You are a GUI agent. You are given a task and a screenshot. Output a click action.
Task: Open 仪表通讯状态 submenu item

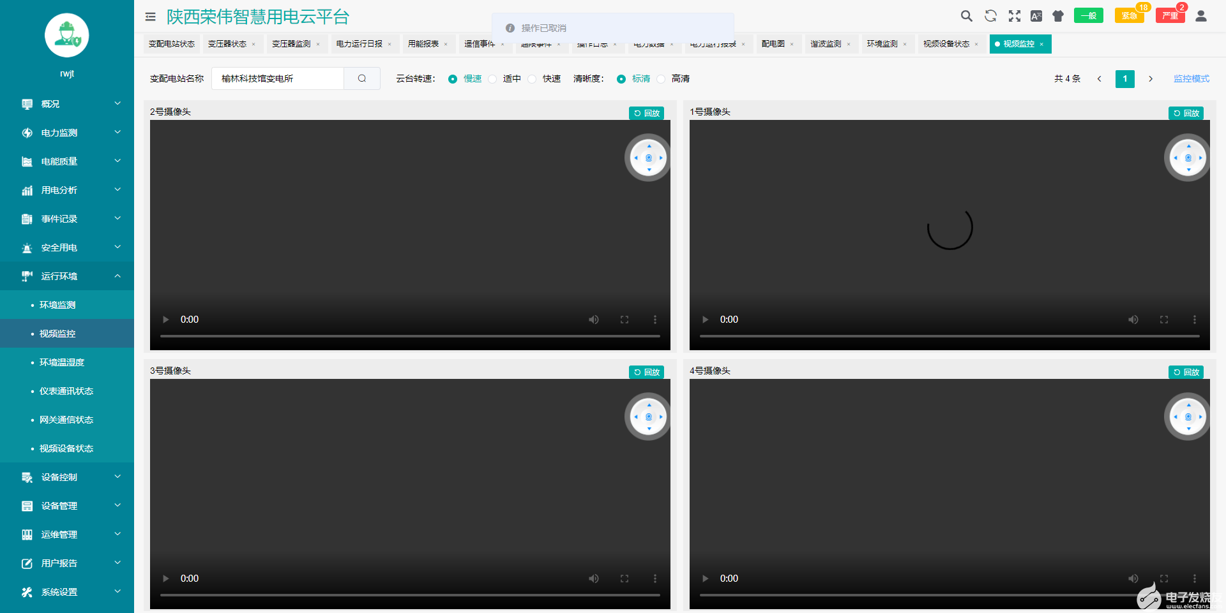coord(67,391)
